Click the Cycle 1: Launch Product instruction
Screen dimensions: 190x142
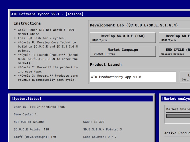click(x=48, y=59)
